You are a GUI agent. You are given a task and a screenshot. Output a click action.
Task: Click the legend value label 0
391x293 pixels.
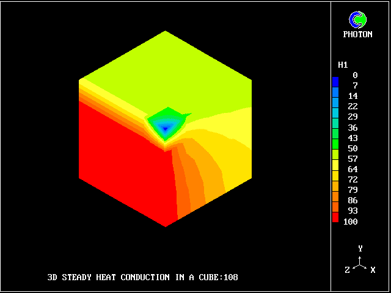(355, 75)
